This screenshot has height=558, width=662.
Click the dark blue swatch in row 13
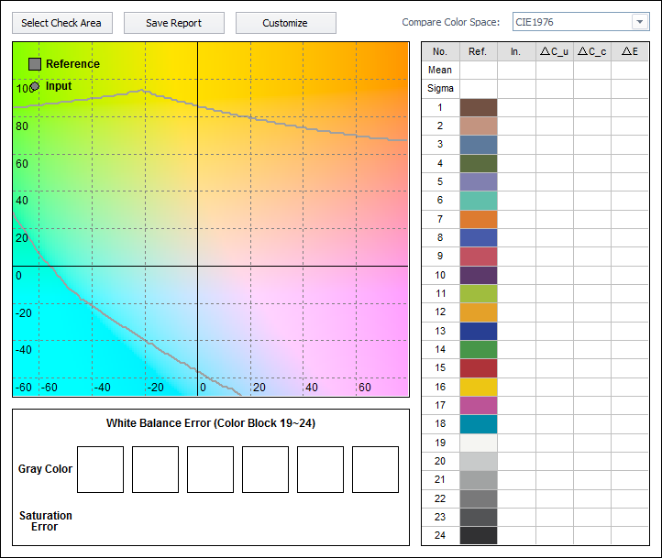(x=478, y=331)
